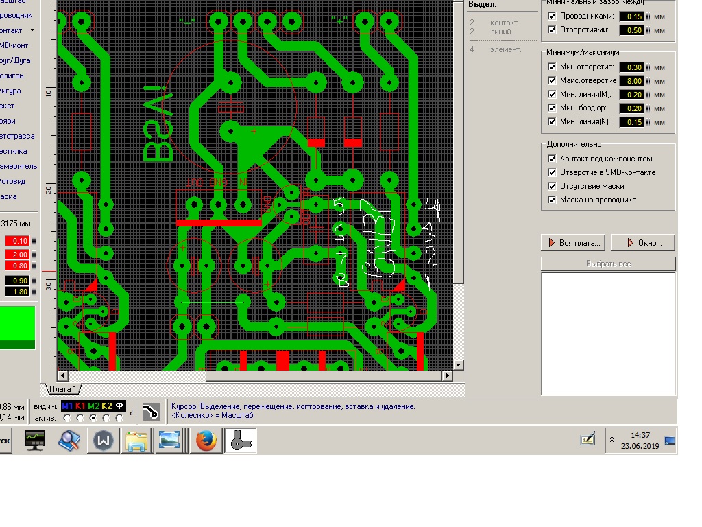The image size is (702, 527).
Task: Expand the Контакт tool dropdown arrow
Action: [32, 30]
